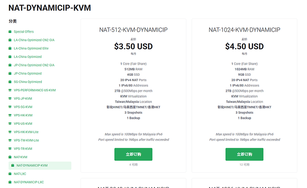
Task: Open the VPS-HK-KVM-Lite category
Action: click(x=26, y=132)
